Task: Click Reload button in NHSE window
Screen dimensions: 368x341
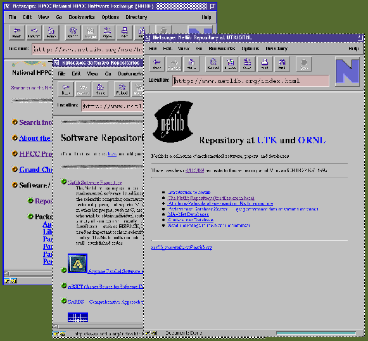Action: [73, 32]
